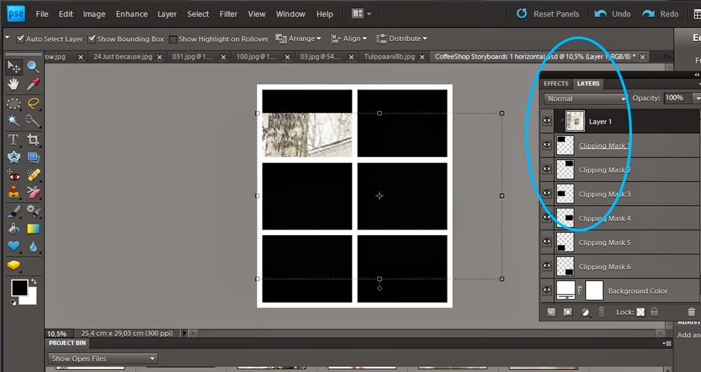701x372 pixels.
Task: Choose the Crop tool
Action: (x=33, y=139)
